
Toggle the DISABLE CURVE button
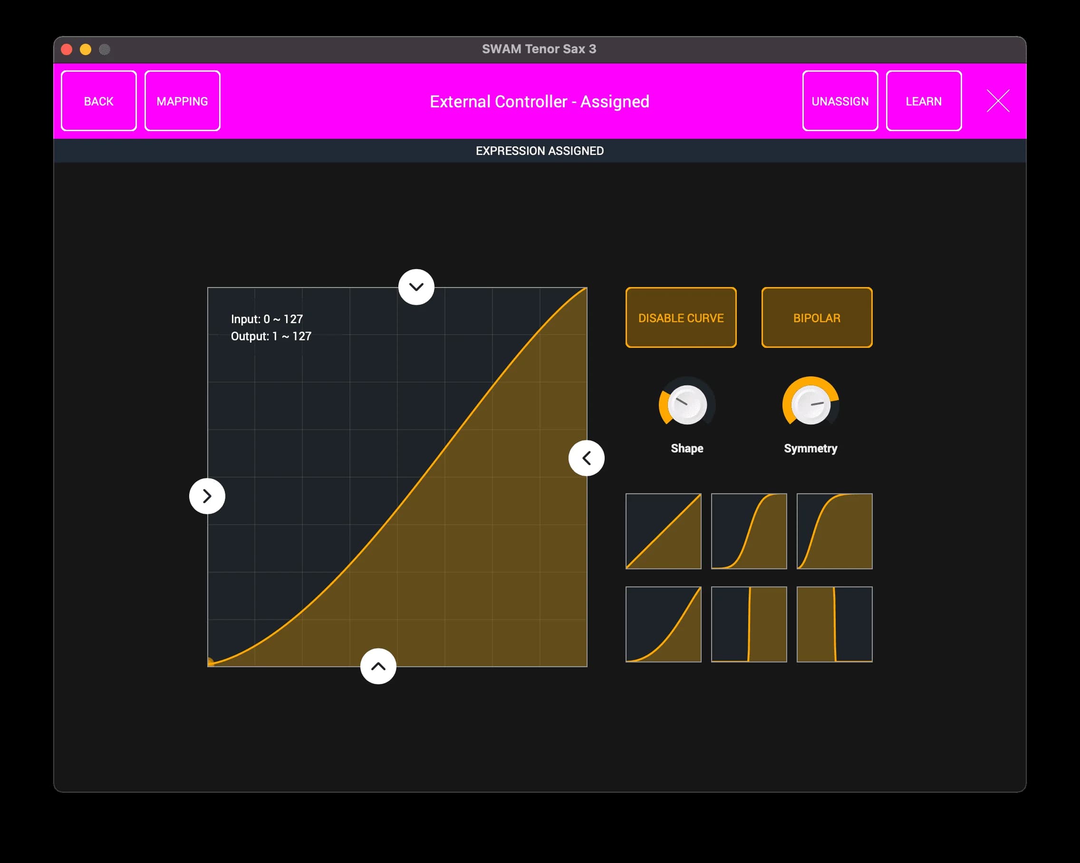[x=681, y=317]
